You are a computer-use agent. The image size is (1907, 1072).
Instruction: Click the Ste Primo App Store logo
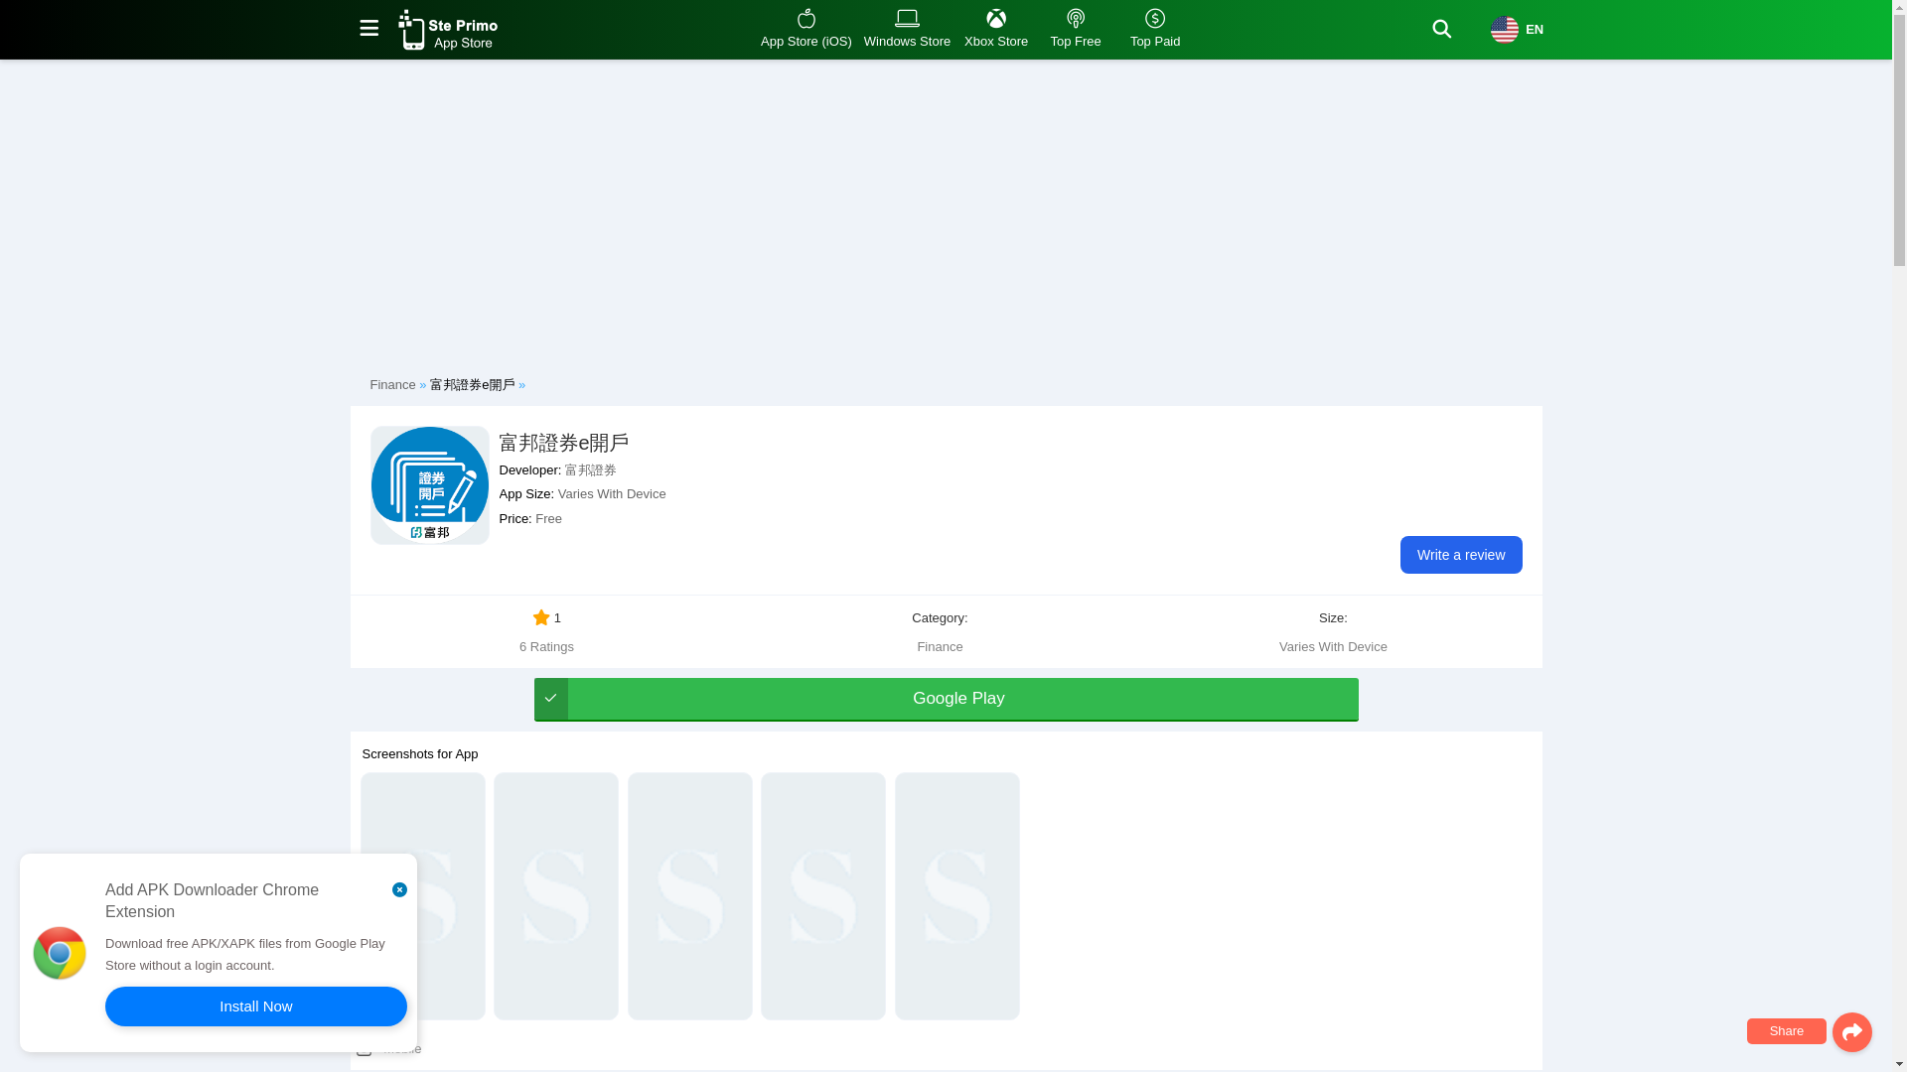448,30
